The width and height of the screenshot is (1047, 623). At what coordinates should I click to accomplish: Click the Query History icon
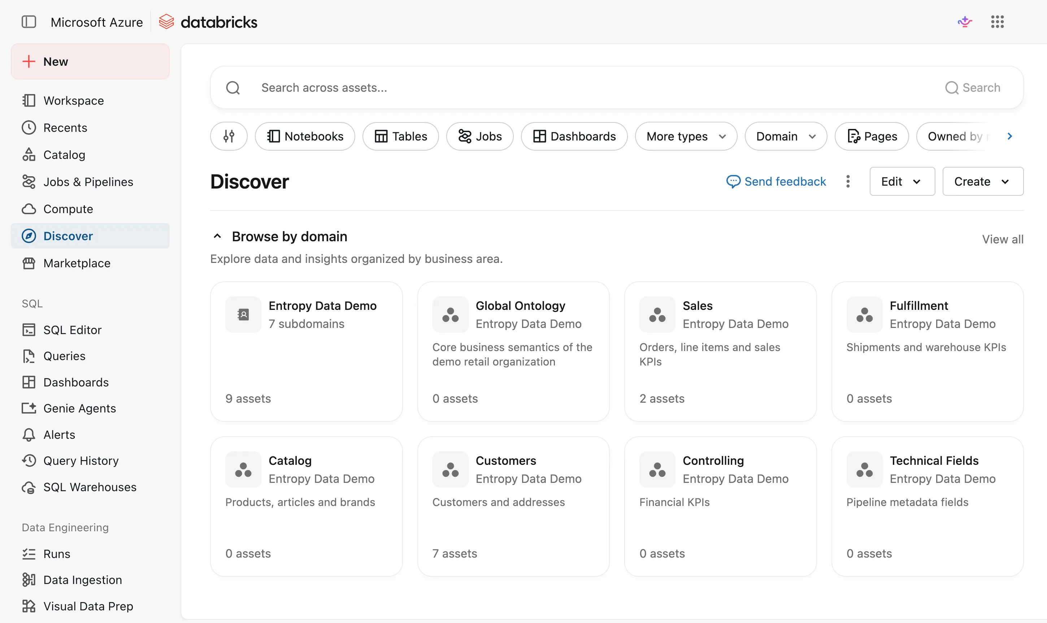pos(29,460)
